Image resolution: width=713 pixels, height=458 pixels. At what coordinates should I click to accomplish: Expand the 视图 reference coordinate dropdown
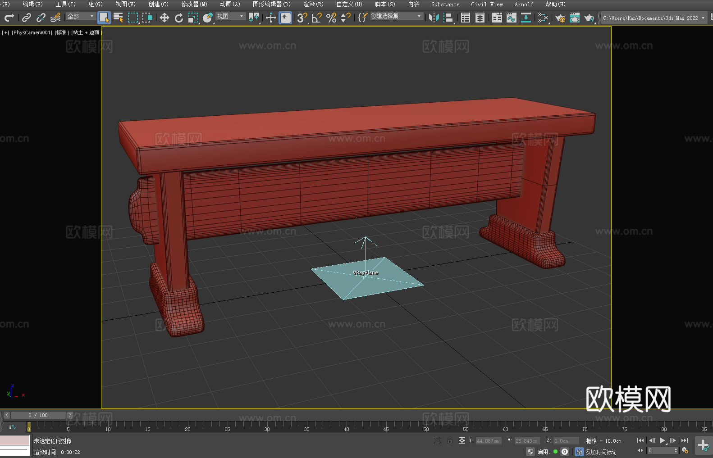click(x=230, y=16)
